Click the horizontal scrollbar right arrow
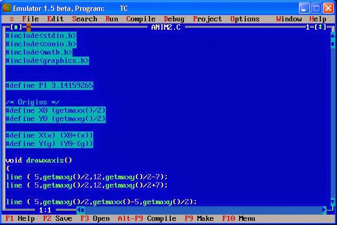 pyautogui.click(x=324, y=210)
